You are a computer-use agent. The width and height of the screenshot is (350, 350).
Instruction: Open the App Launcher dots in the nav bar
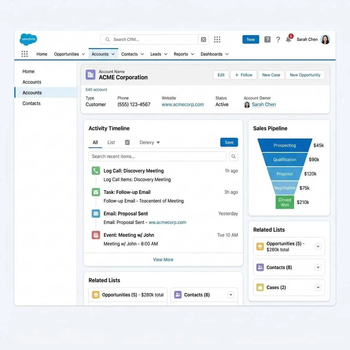25,54
